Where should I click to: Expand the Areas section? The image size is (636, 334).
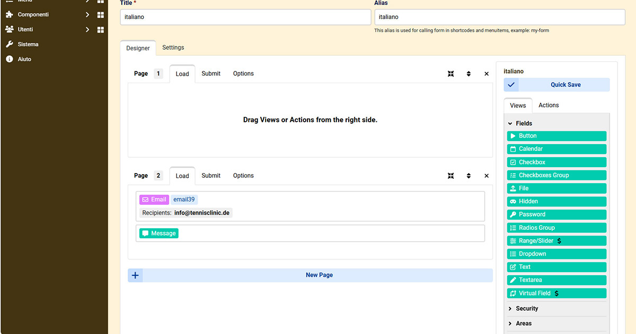tap(523, 323)
